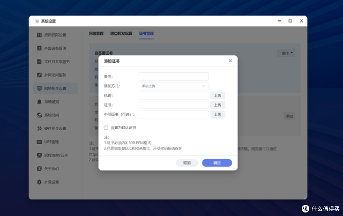Click the 远程协助/SSH icon
343x216 pixels.
click(39, 155)
